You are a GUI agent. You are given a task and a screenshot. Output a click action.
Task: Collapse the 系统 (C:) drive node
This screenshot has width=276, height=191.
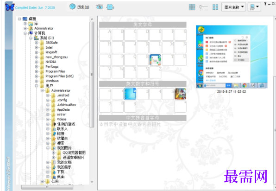[x=31, y=38]
